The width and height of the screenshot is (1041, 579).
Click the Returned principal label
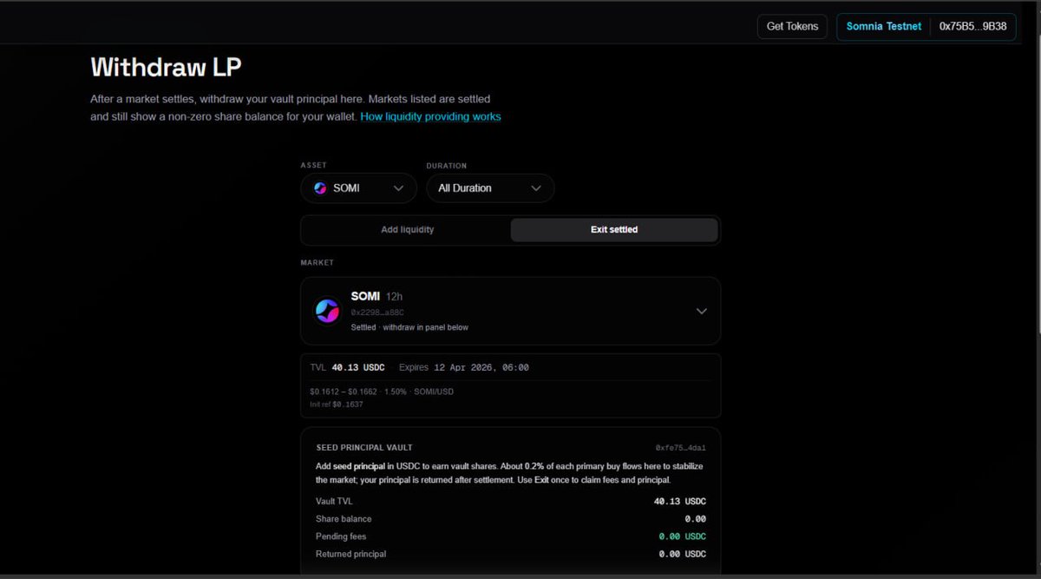click(x=351, y=554)
